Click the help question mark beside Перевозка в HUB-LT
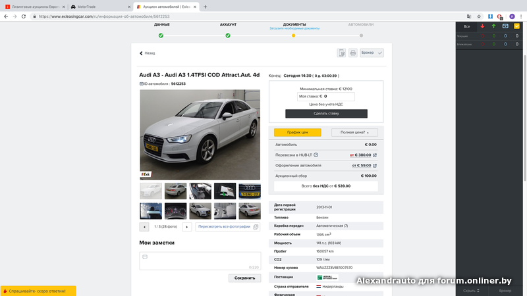527x296 pixels. click(316, 155)
